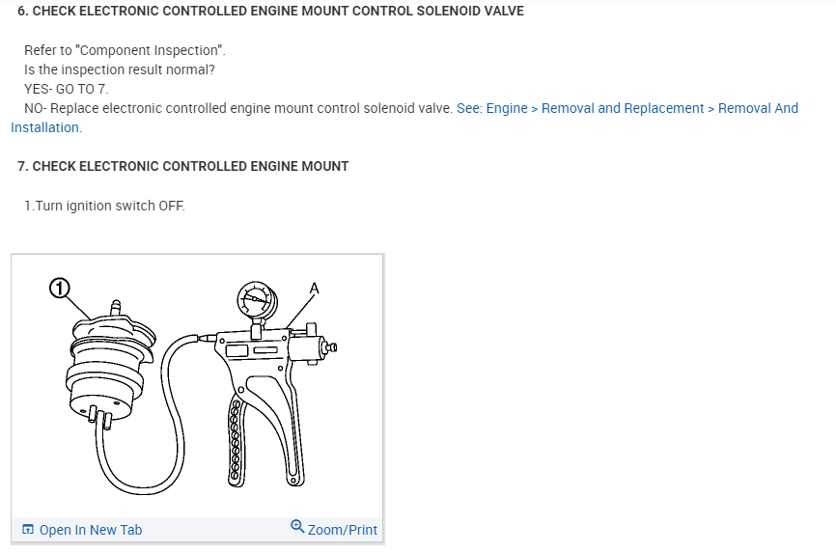Click the hand vacuum pump handle drawing
This screenshot has height=553, width=836.
click(286, 425)
